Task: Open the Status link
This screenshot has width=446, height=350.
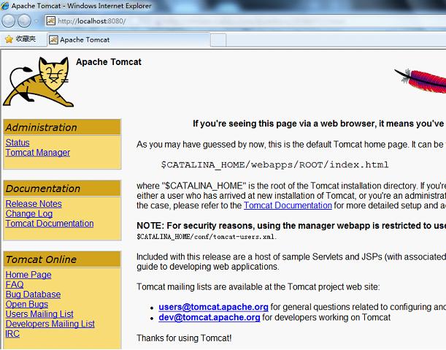Action: [18, 142]
